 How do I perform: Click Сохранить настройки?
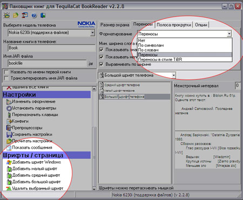[x=32, y=134]
